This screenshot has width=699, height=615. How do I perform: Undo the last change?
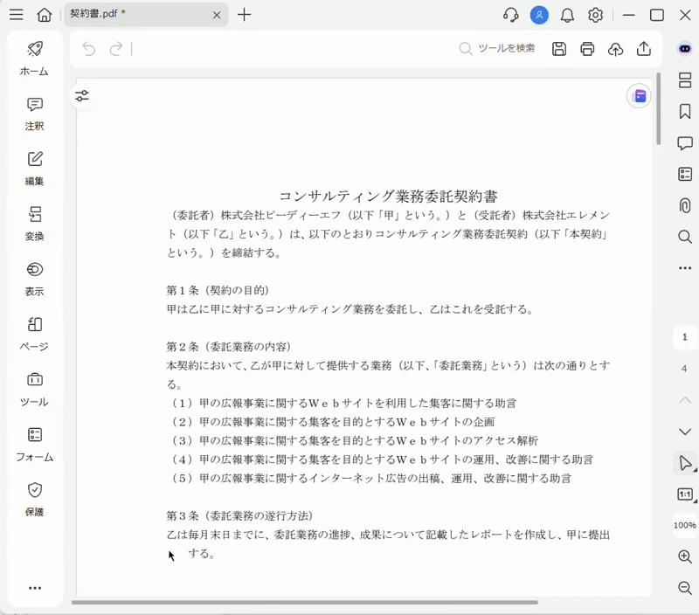(x=87, y=49)
